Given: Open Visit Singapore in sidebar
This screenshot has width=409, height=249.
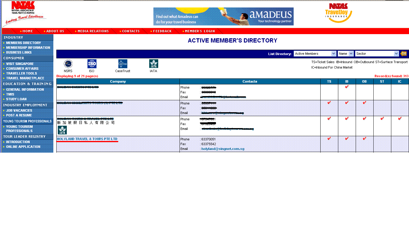Looking at the screenshot, I should click(x=20, y=64).
